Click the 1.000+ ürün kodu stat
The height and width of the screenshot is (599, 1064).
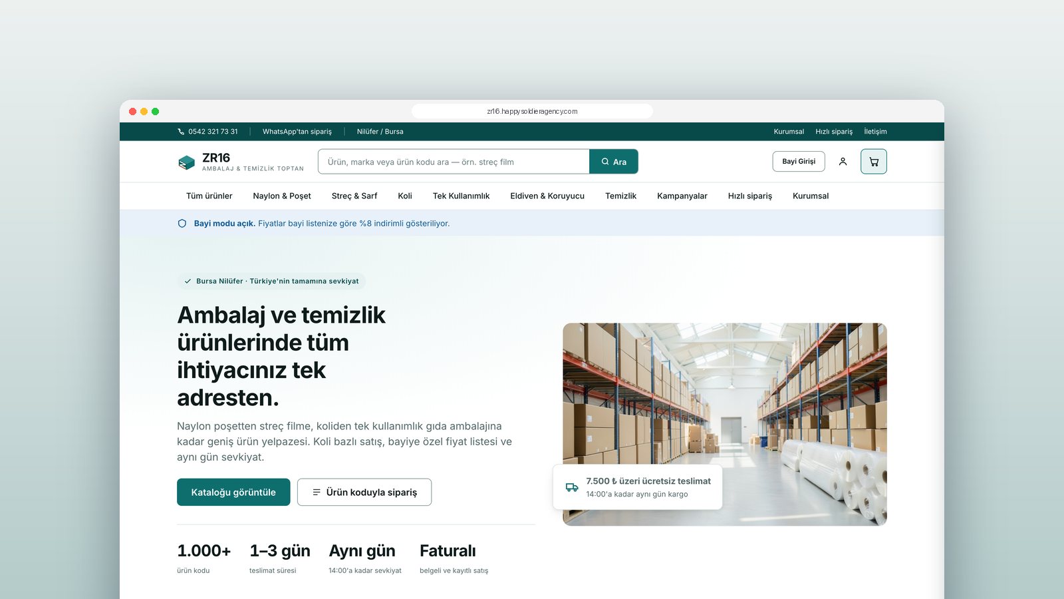coord(203,558)
